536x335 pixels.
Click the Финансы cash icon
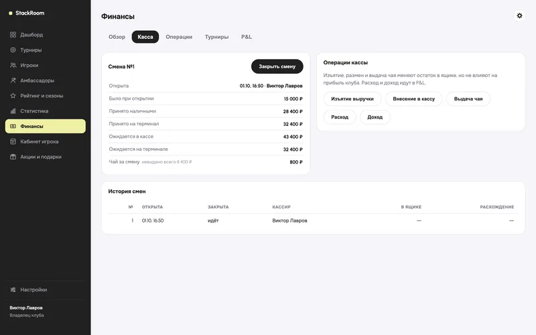coord(13,126)
